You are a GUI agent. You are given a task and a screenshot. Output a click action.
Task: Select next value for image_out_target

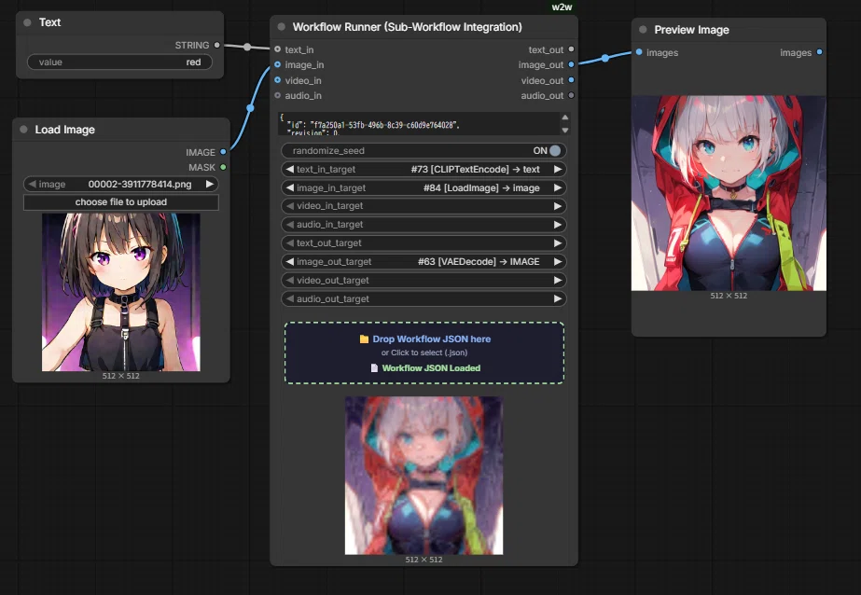click(x=557, y=262)
